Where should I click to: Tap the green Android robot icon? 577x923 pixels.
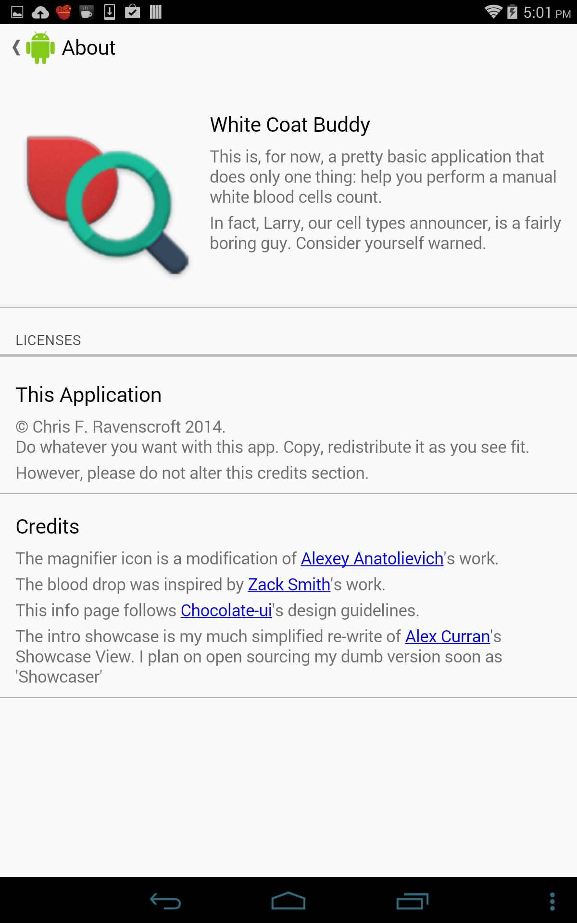click(x=40, y=48)
